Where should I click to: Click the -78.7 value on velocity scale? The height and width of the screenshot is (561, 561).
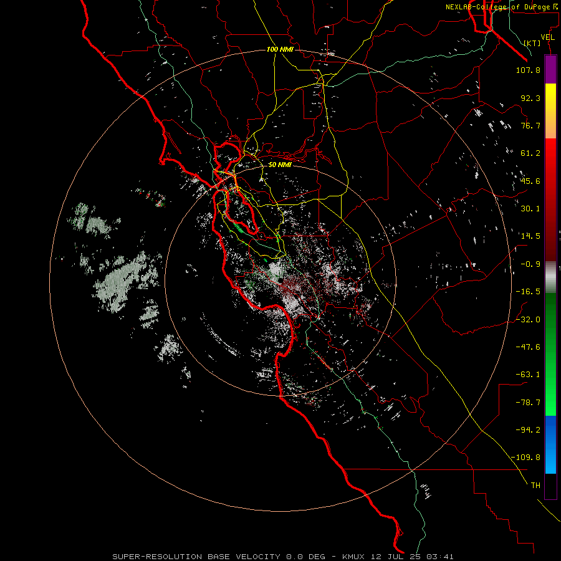[528, 403]
